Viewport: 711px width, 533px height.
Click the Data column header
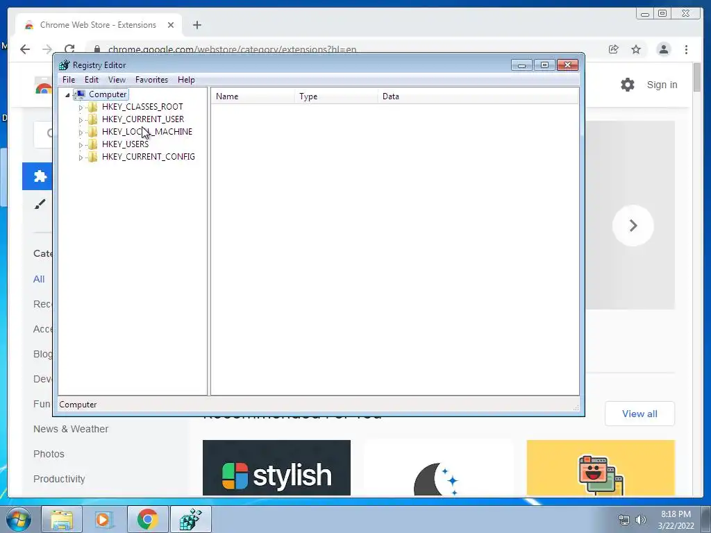pos(478,96)
